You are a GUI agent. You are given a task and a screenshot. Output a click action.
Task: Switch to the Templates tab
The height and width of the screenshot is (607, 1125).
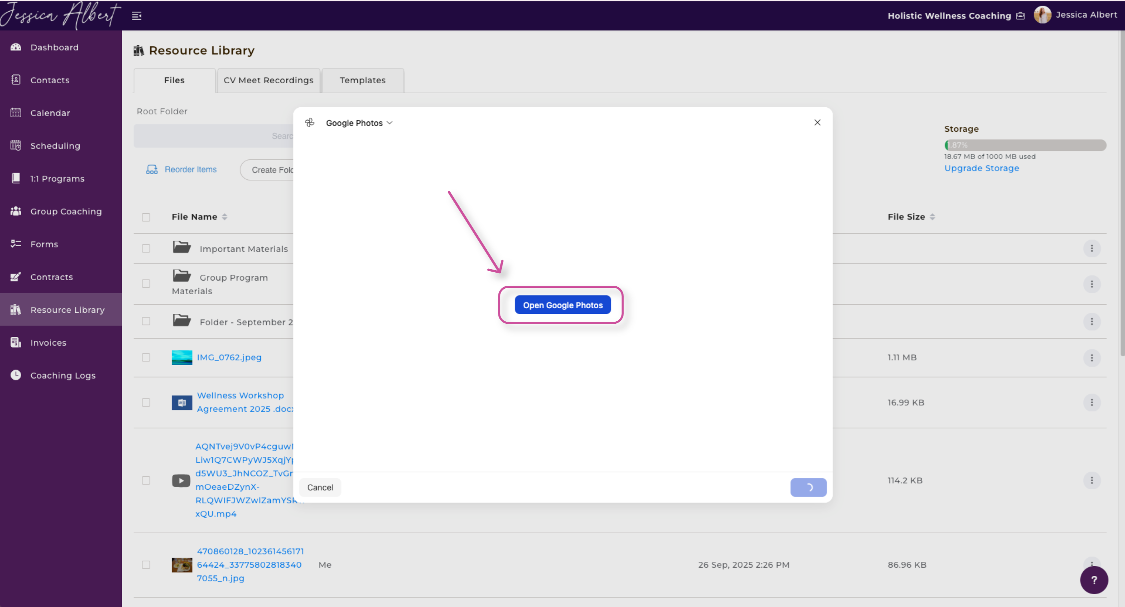[x=362, y=80]
